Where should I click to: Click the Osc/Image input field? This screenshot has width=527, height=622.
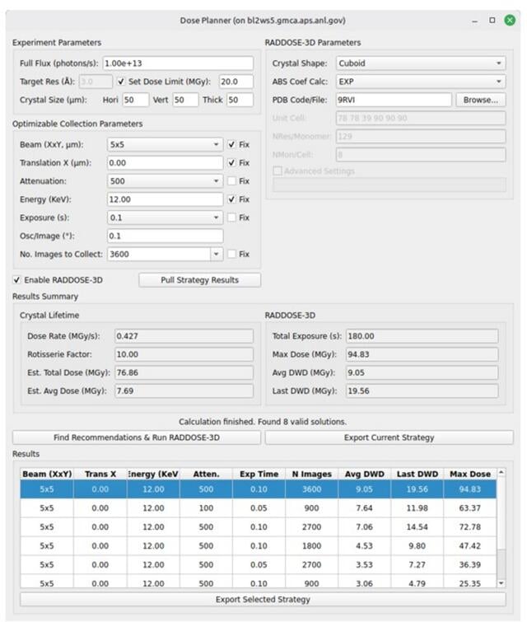tap(165, 236)
